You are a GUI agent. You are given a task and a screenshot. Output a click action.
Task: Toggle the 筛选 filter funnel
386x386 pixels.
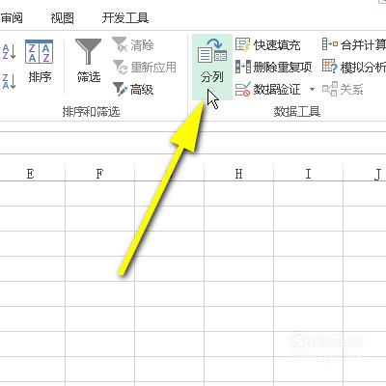(x=89, y=61)
